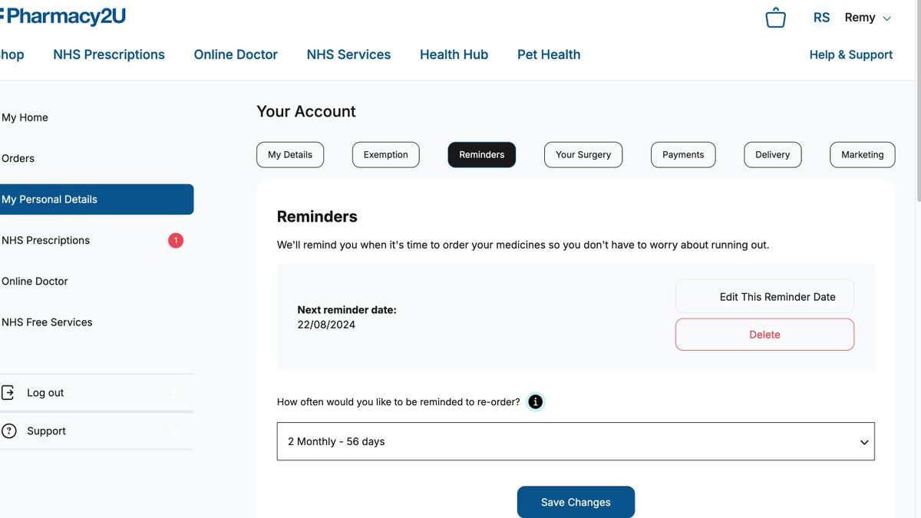Image resolution: width=921 pixels, height=518 pixels.
Task: Open the 2 Monthly - 56 days dropdown
Action: point(576,441)
